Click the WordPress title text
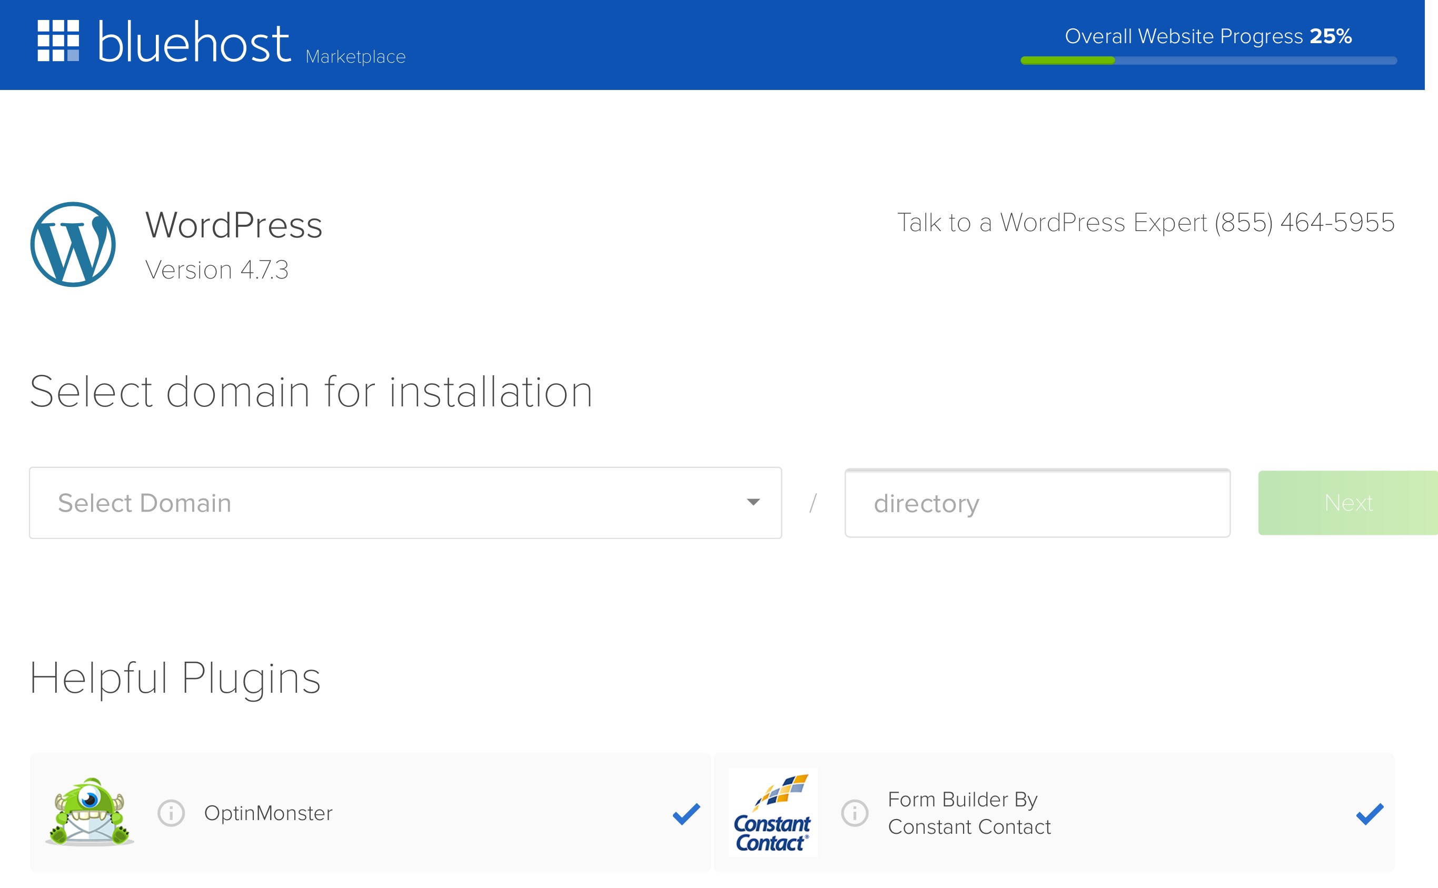 click(234, 224)
